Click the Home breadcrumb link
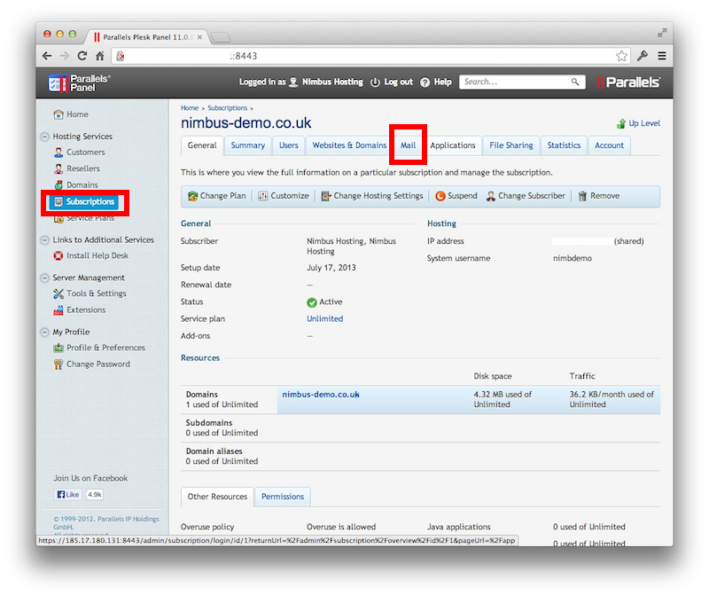The height and width of the screenshot is (596, 709). tap(190, 108)
